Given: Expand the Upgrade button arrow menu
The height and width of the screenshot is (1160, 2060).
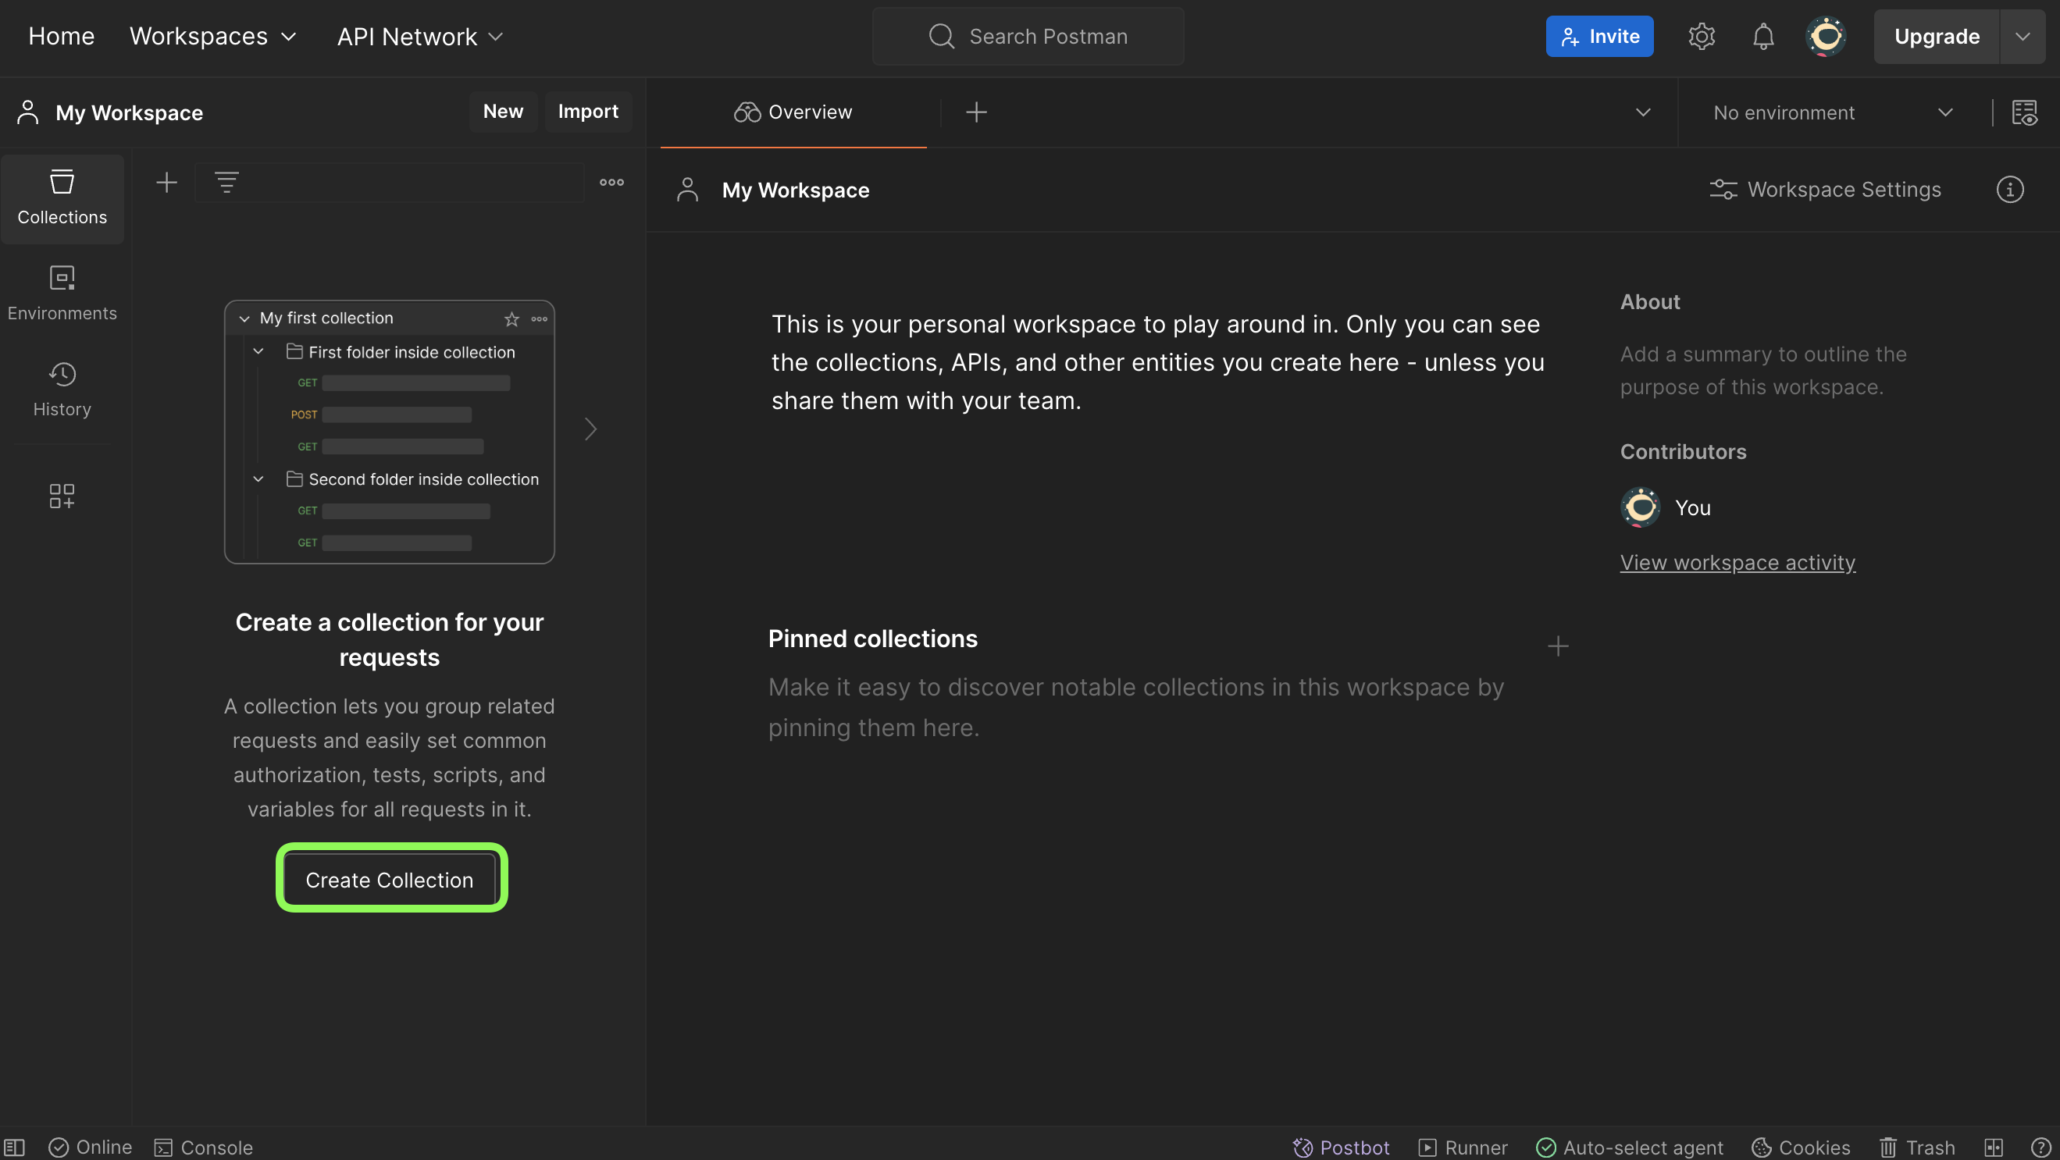Looking at the screenshot, I should pos(2022,37).
